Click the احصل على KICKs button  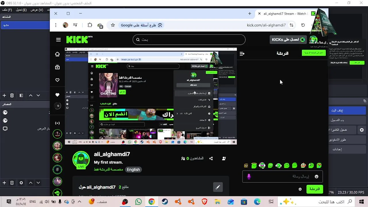tap(288, 40)
